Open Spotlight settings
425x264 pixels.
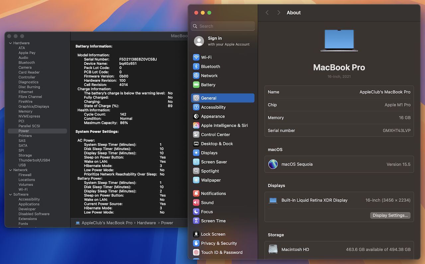point(223,171)
